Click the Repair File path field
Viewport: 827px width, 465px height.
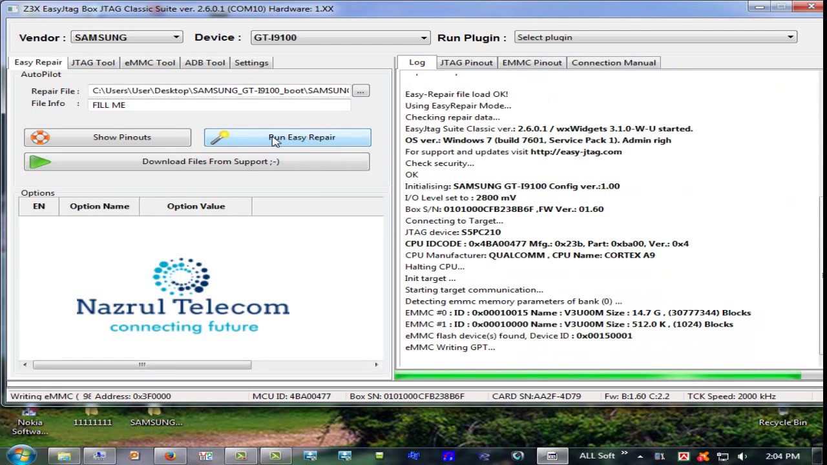pyautogui.click(x=220, y=91)
